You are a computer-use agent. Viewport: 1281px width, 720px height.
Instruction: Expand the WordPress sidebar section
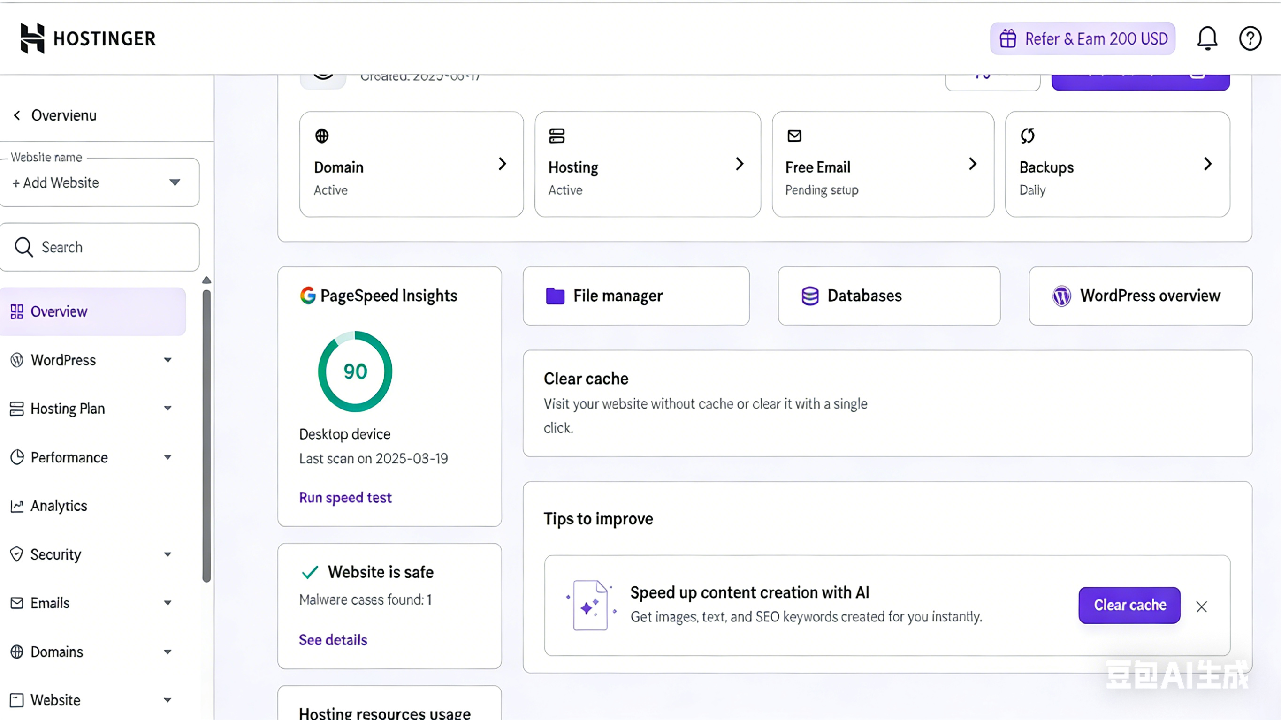click(x=168, y=360)
